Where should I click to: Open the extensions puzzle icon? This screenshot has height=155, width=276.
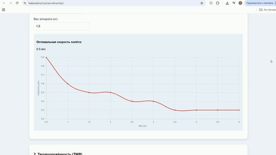(217, 3)
